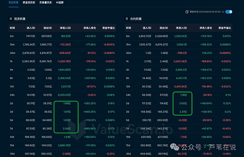Click the copy icon left of 更新时间
The height and width of the screenshot is (157, 244).
point(187,12)
